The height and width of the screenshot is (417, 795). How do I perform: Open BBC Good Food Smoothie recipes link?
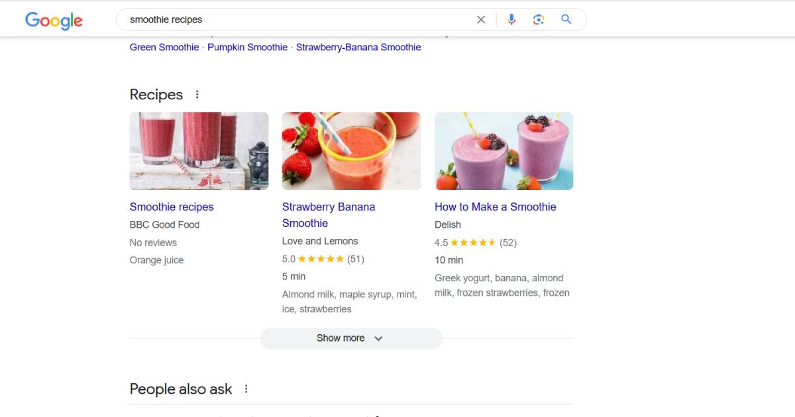coord(172,207)
